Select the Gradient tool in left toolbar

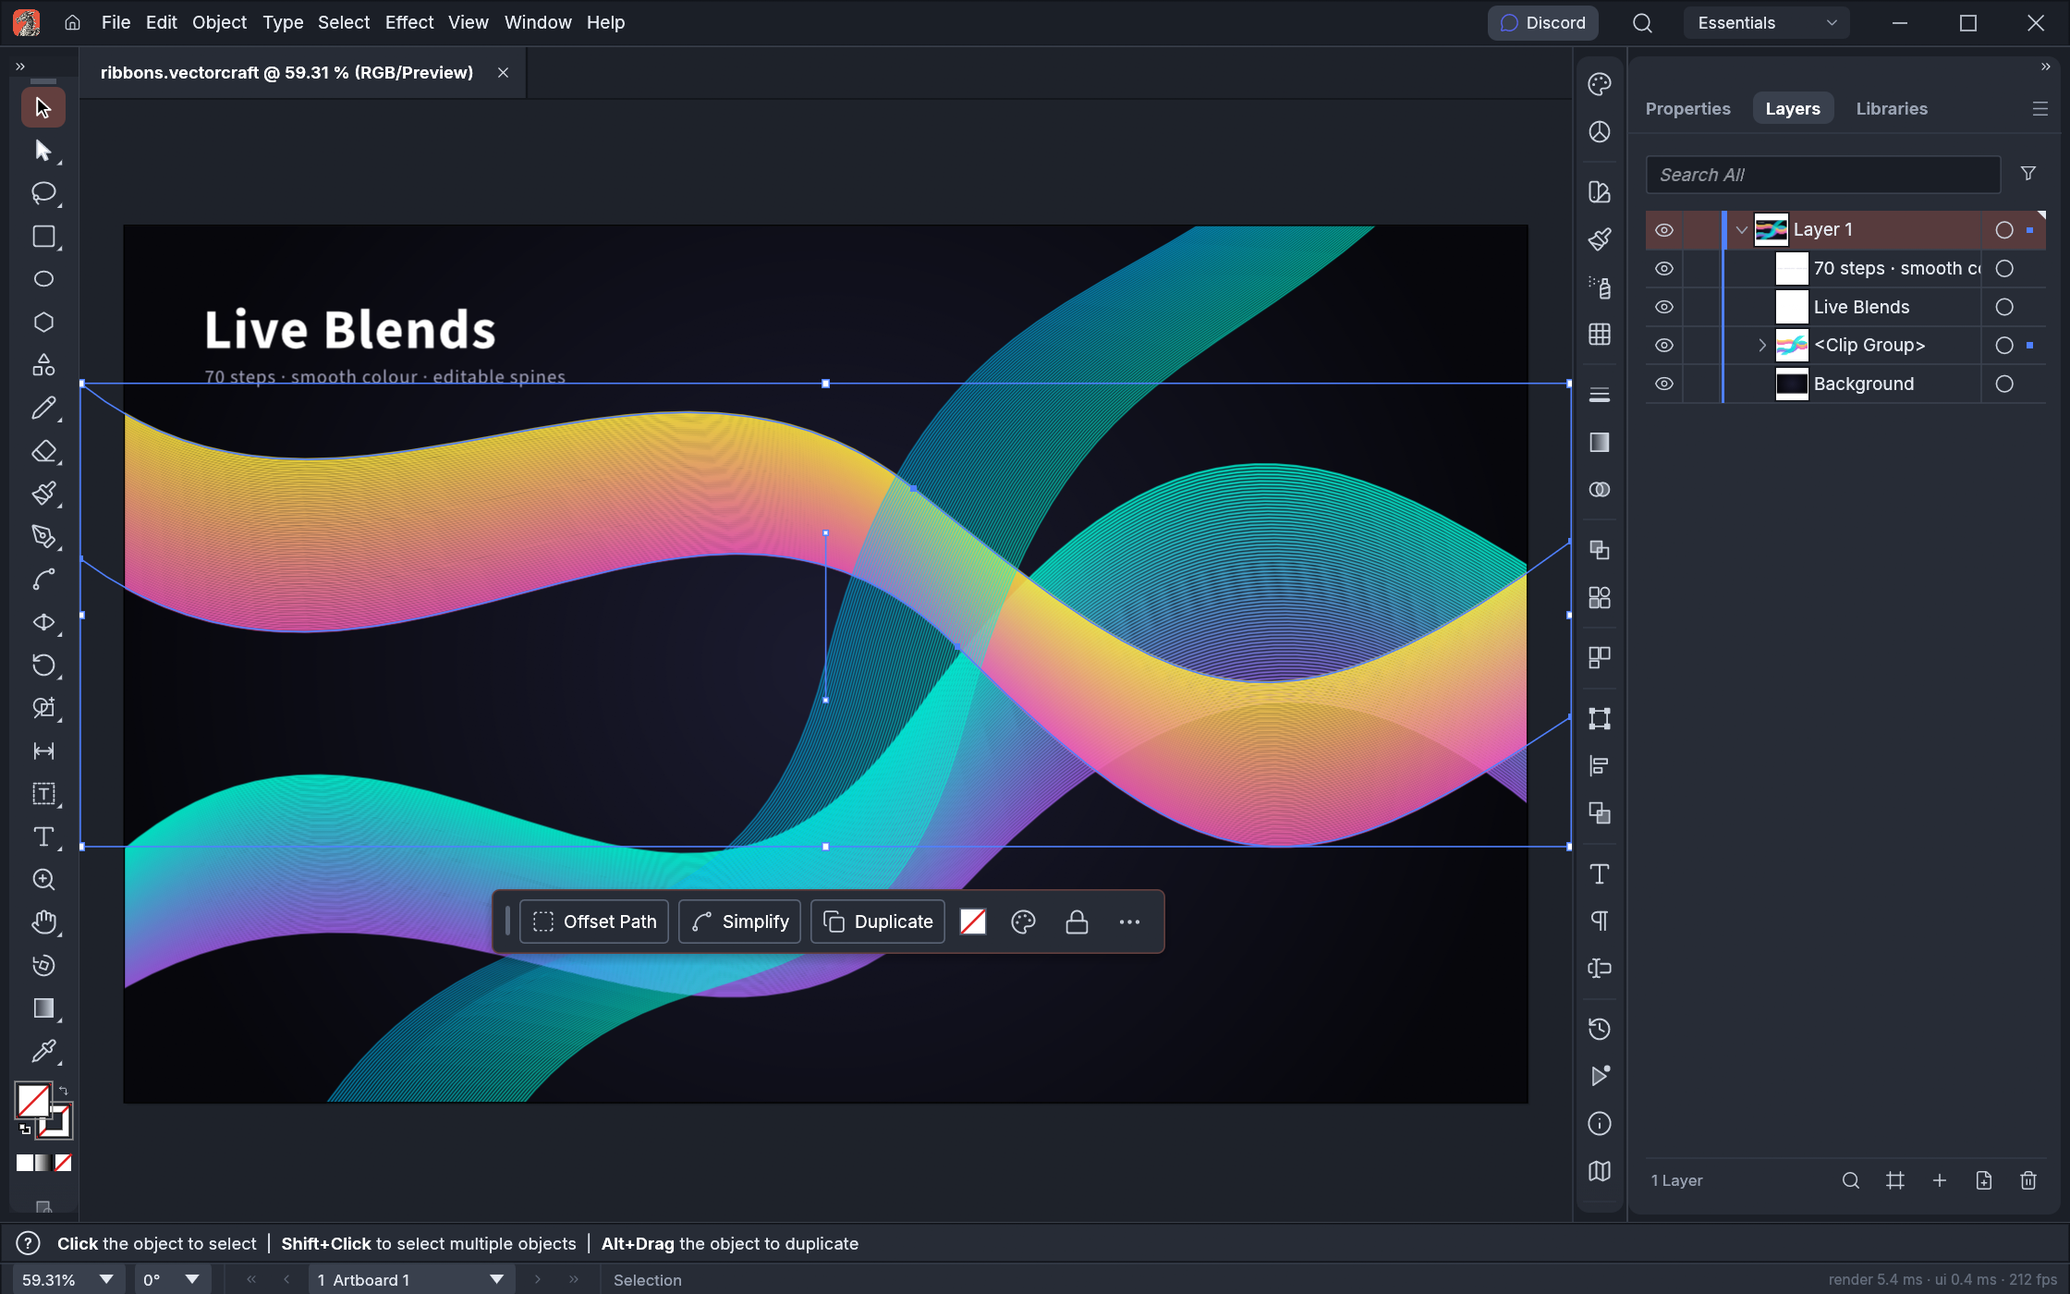43,1008
